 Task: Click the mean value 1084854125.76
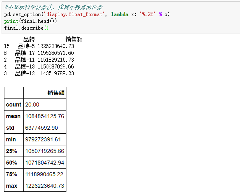tap(45, 116)
